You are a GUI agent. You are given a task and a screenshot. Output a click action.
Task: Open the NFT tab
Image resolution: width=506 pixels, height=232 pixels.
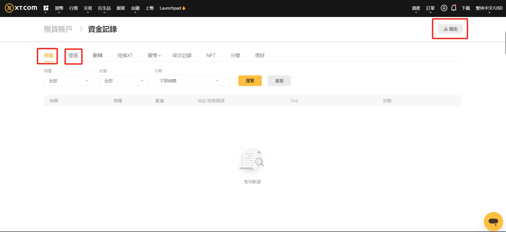[x=211, y=55]
